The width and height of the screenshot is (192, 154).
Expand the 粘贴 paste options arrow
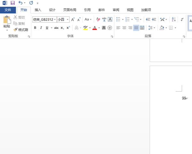(7, 30)
